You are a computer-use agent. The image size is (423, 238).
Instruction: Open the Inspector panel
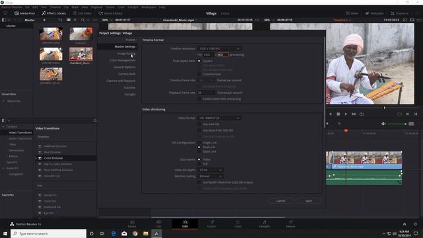point(399,13)
